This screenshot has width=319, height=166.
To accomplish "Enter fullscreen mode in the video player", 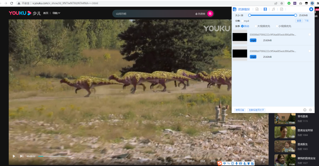I will [262, 161].
